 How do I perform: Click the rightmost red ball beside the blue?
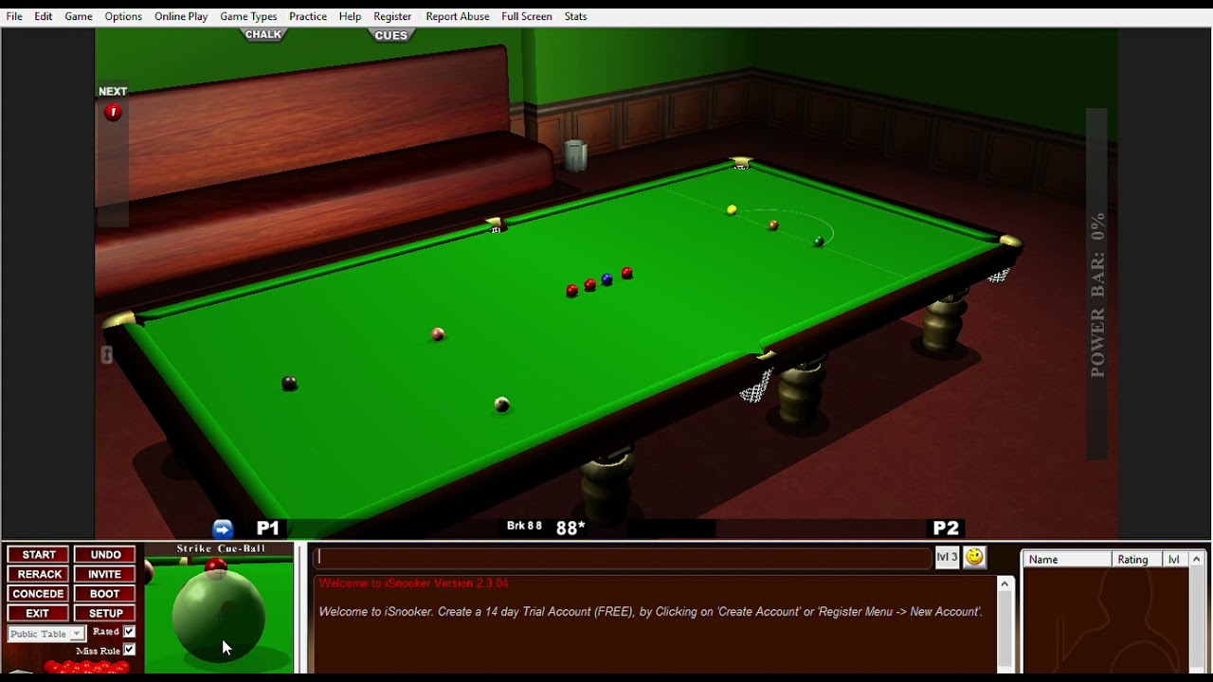pyautogui.click(x=626, y=274)
